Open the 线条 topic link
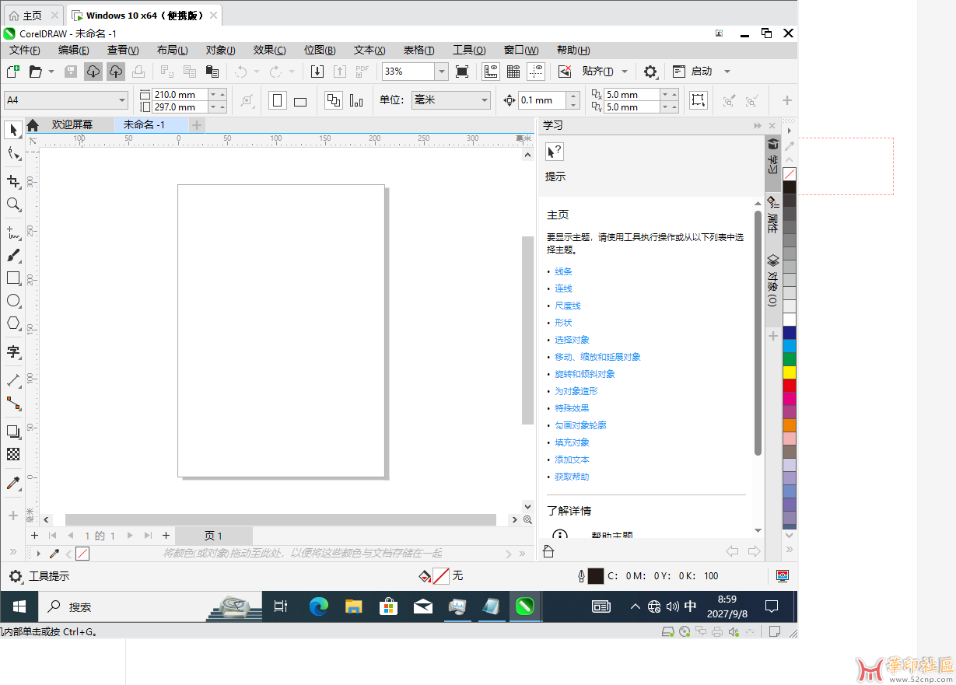The width and height of the screenshot is (956, 685). tap(563, 271)
